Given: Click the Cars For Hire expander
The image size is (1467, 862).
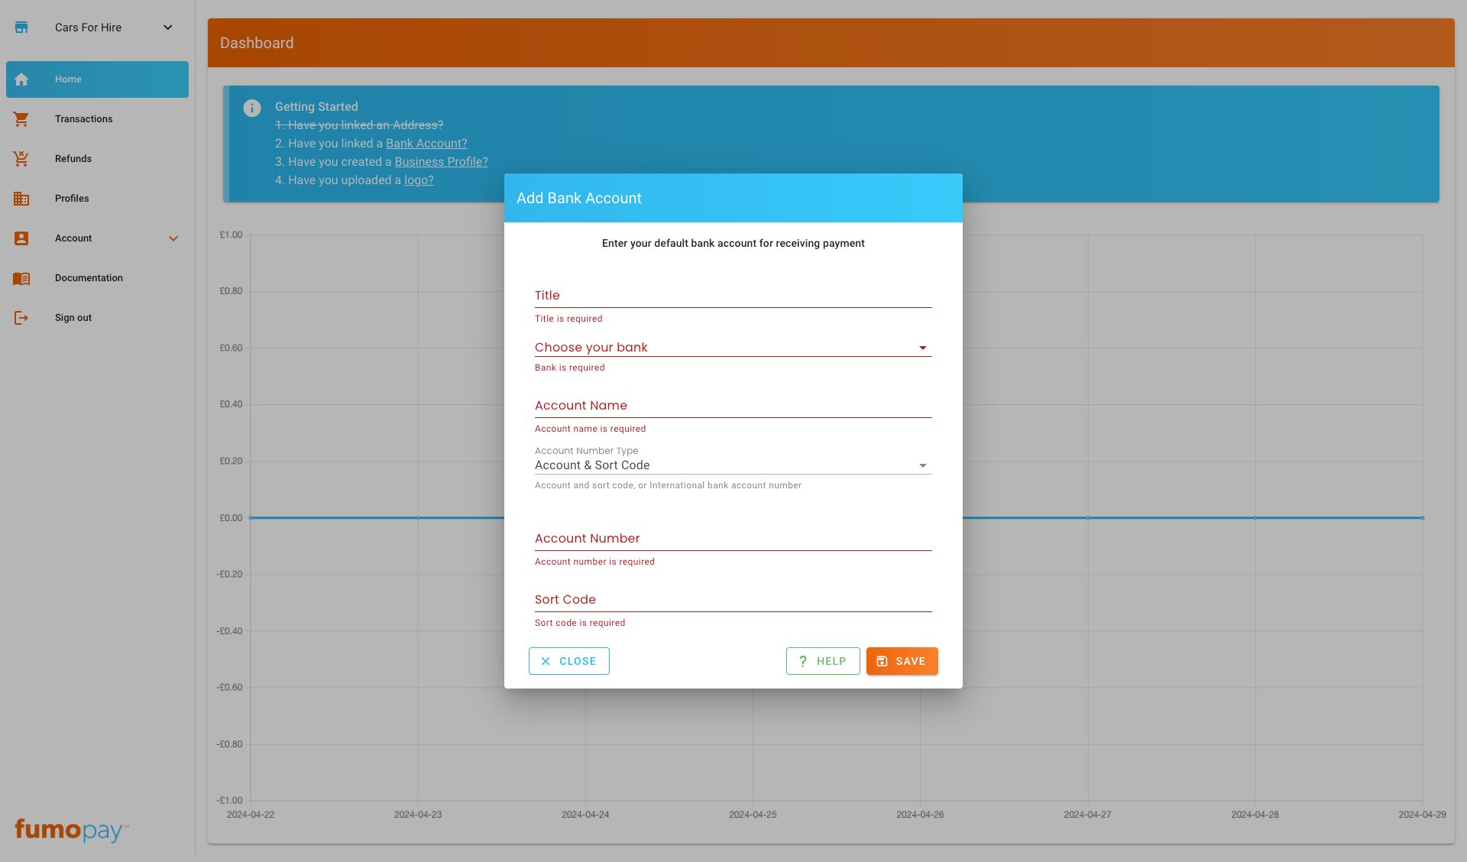Looking at the screenshot, I should tap(167, 28).
